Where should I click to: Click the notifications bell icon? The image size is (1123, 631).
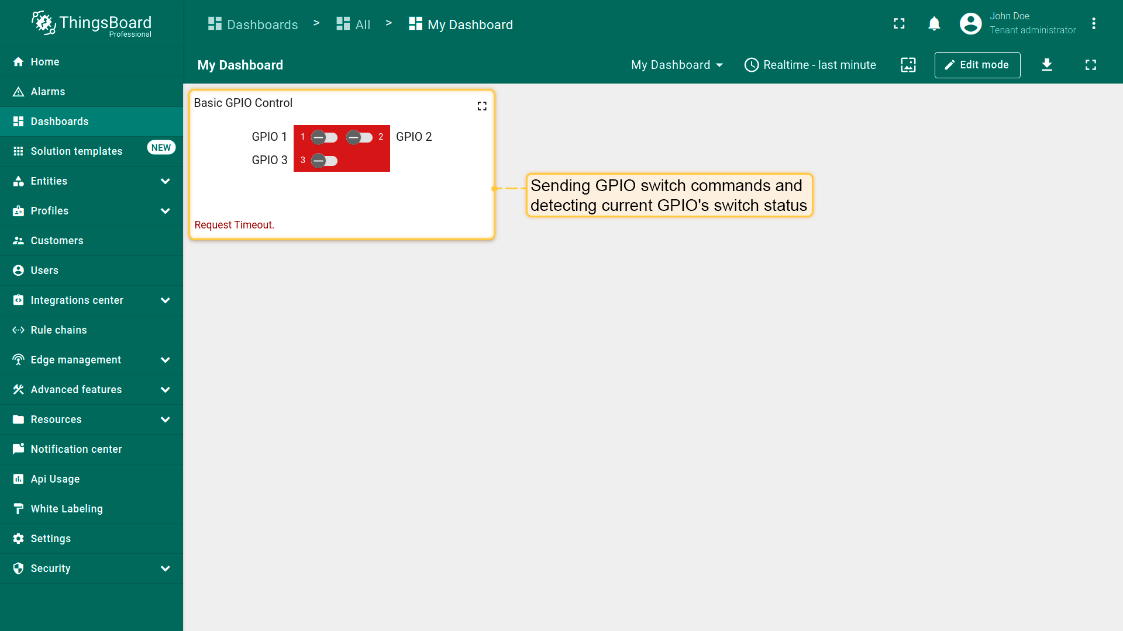point(934,24)
